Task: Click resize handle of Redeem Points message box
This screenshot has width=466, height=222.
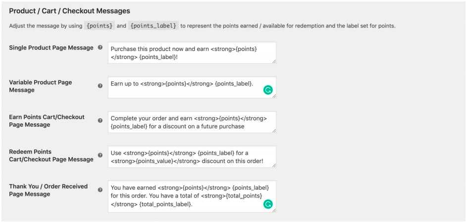Action: pos(274,165)
